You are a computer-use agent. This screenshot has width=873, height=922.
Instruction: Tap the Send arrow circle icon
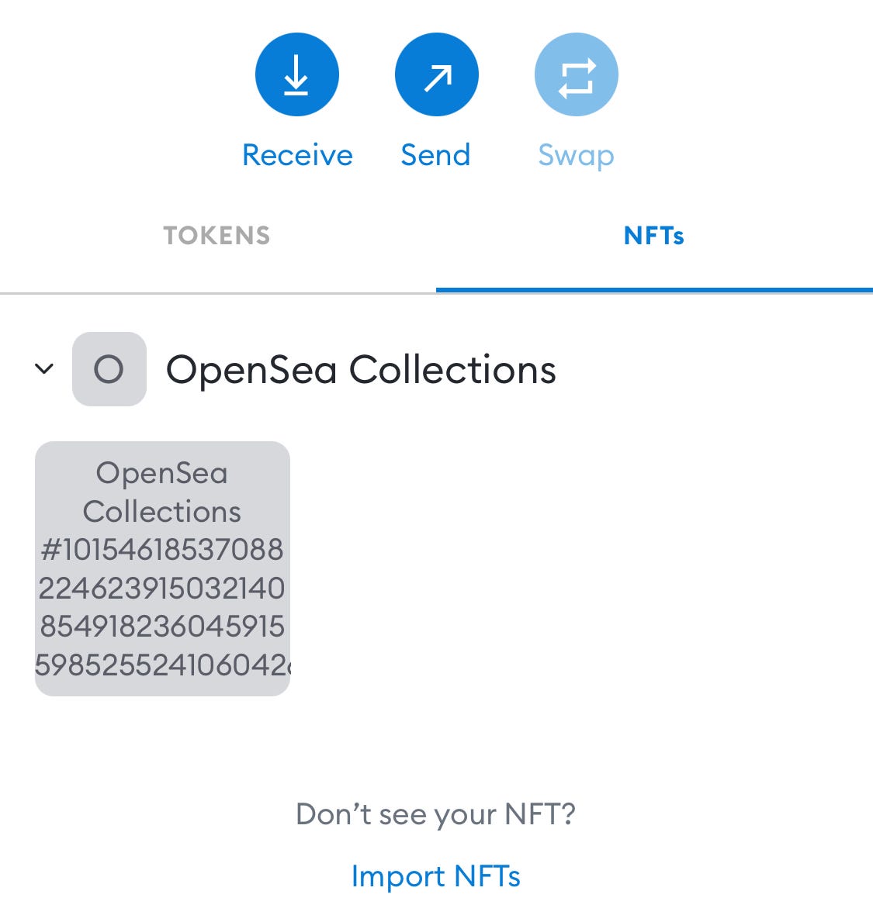coord(436,74)
